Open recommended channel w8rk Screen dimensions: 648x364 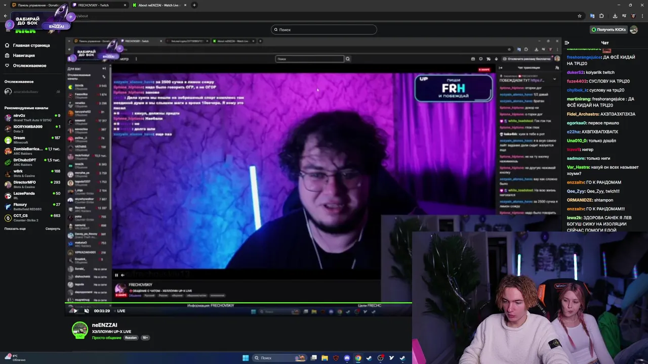(32, 173)
